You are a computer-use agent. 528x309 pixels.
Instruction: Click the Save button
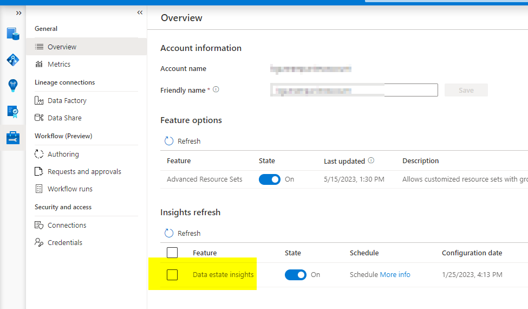pos(466,90)
